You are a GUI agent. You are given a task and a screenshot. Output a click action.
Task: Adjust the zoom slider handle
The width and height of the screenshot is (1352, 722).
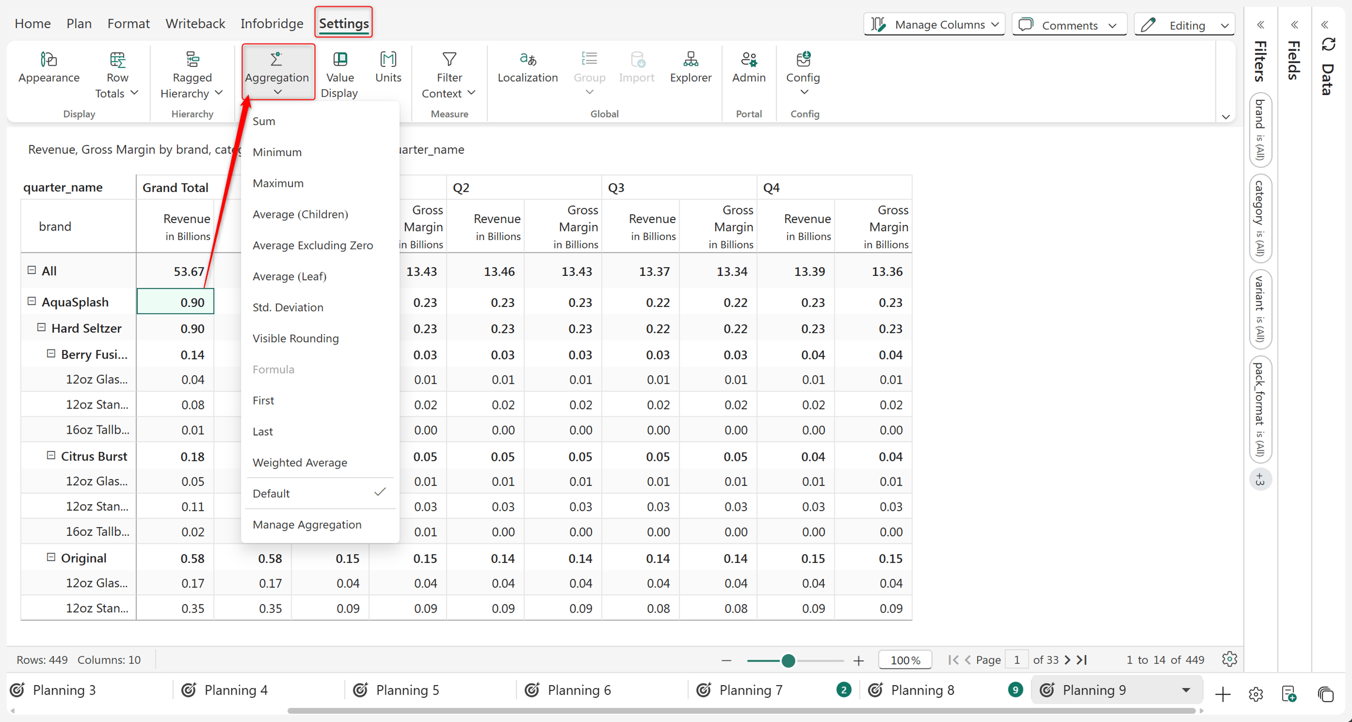tap(789, 660)
